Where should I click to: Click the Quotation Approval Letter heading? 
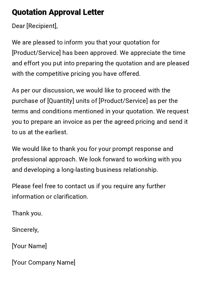[x=58, y=13]
